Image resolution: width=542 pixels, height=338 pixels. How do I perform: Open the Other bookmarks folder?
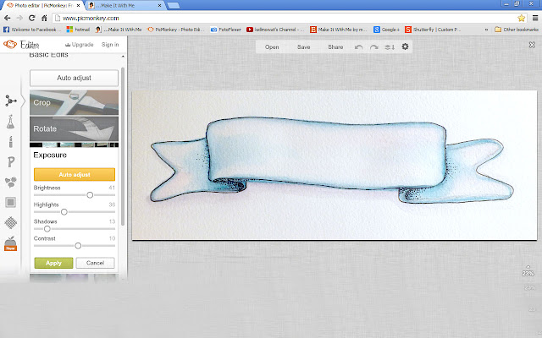[517, 30]
